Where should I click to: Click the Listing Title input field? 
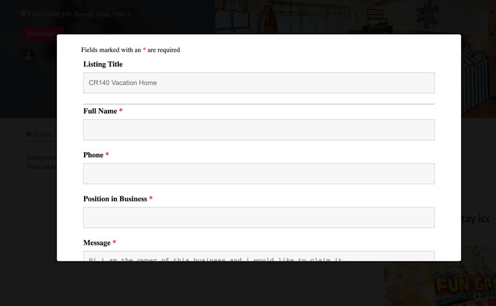click(x=258, y=82)
